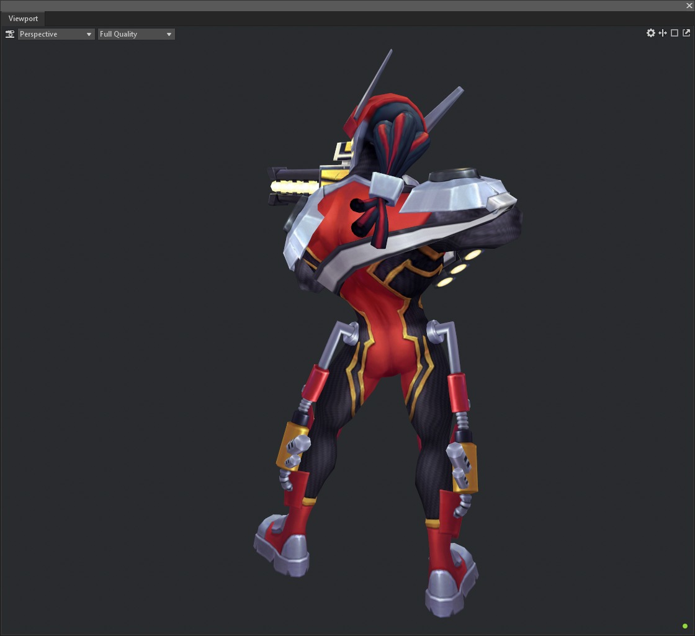Pop out viewport to external window
The image size is (695, 636).
[686, 33]
